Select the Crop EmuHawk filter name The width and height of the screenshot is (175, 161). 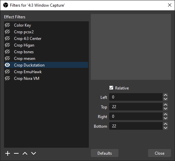tap(28, 72)
